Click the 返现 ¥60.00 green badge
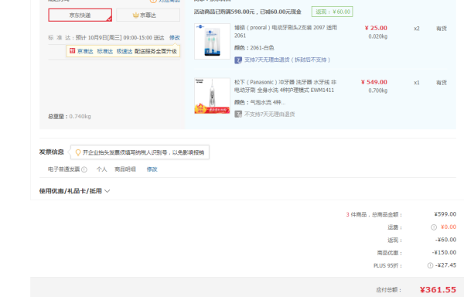Image resolution: width=464 pixels, height=297 pixels. (332, 12)
